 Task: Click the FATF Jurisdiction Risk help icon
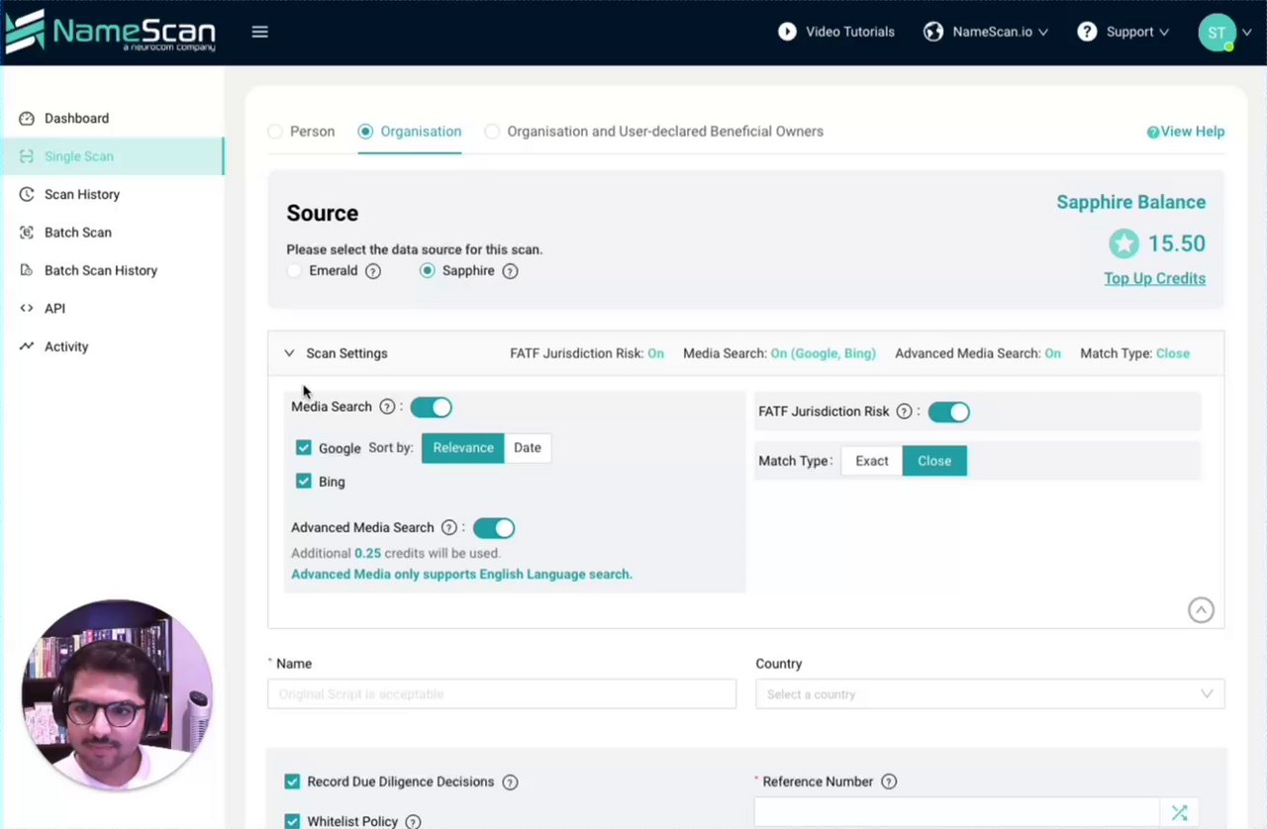tap(904, 412)
